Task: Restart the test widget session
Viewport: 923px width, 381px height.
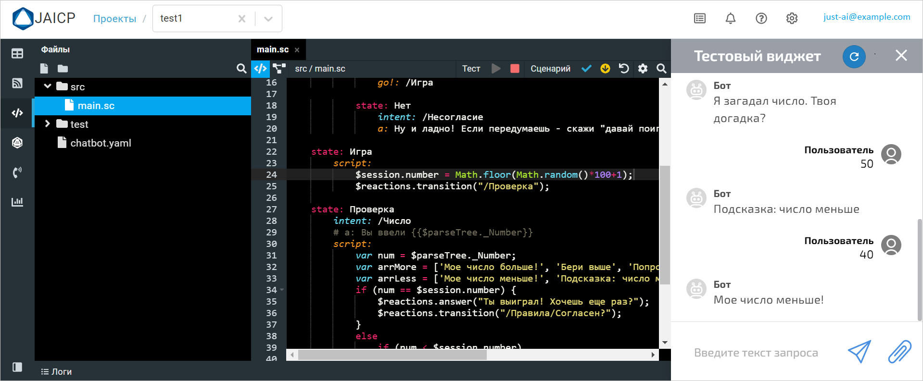Action: (x=854, y=56)
